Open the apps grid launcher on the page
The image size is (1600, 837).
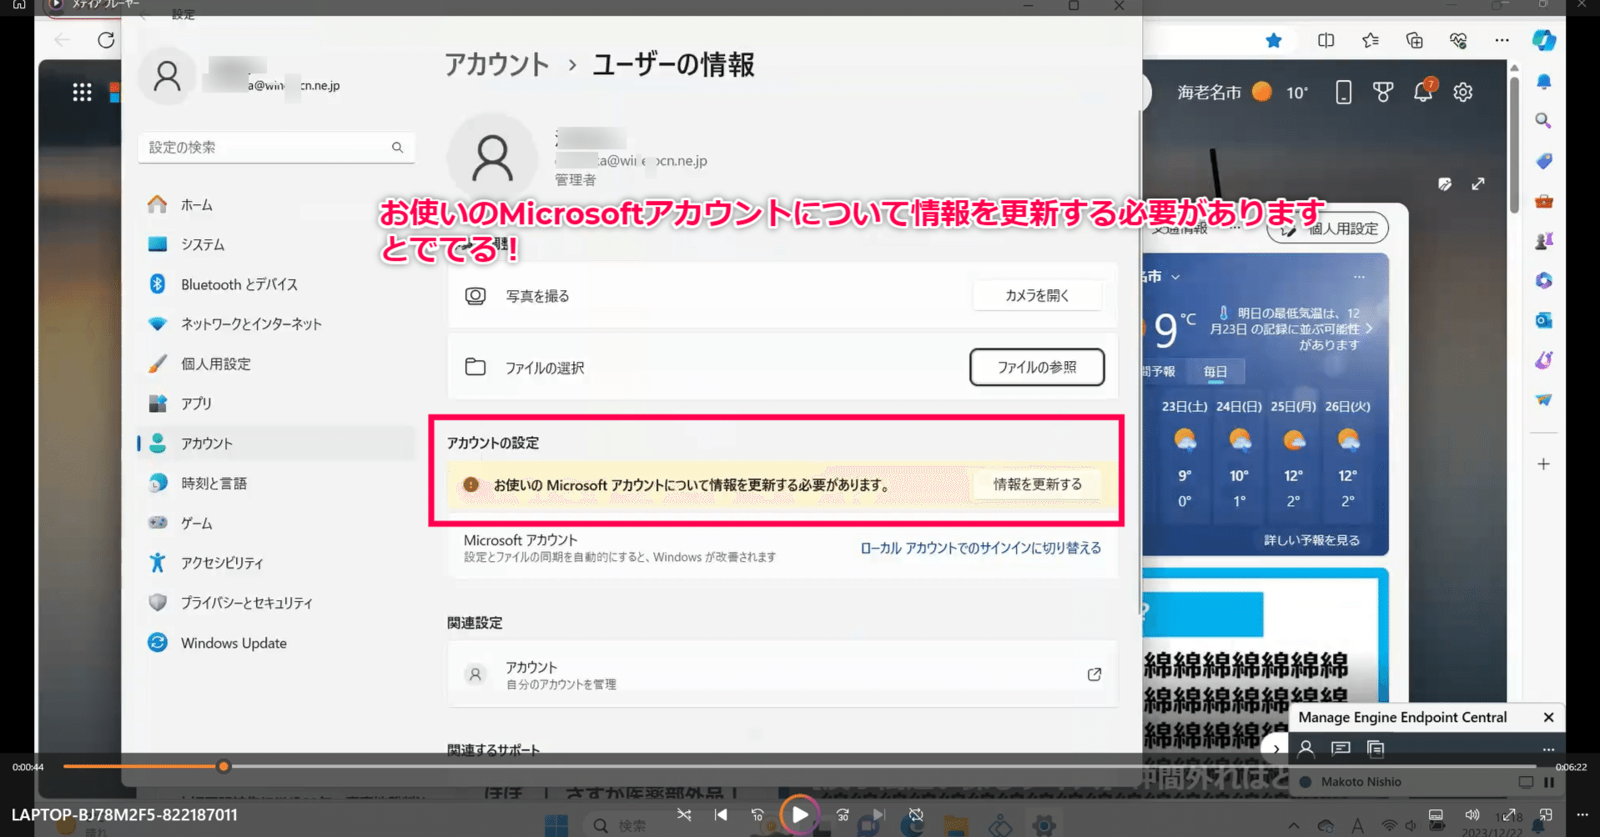[x=82, y=93]
